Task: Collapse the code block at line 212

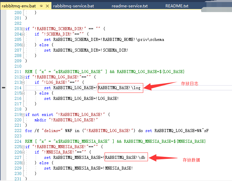Action: [23, 77]
